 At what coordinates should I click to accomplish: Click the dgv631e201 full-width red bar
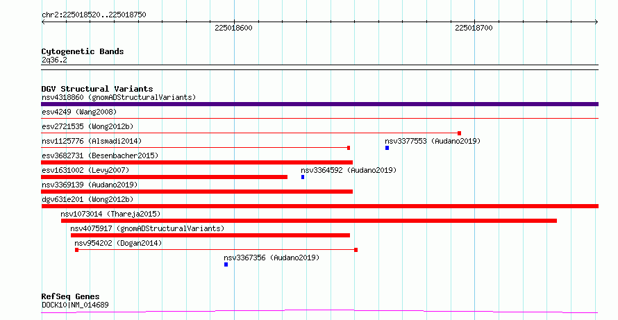pyautogui.click(x=319, y=206)
